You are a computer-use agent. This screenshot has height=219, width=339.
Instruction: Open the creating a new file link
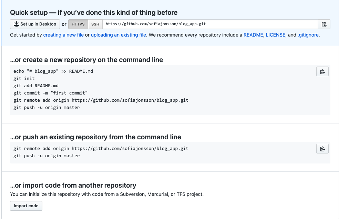pos(63,35)
